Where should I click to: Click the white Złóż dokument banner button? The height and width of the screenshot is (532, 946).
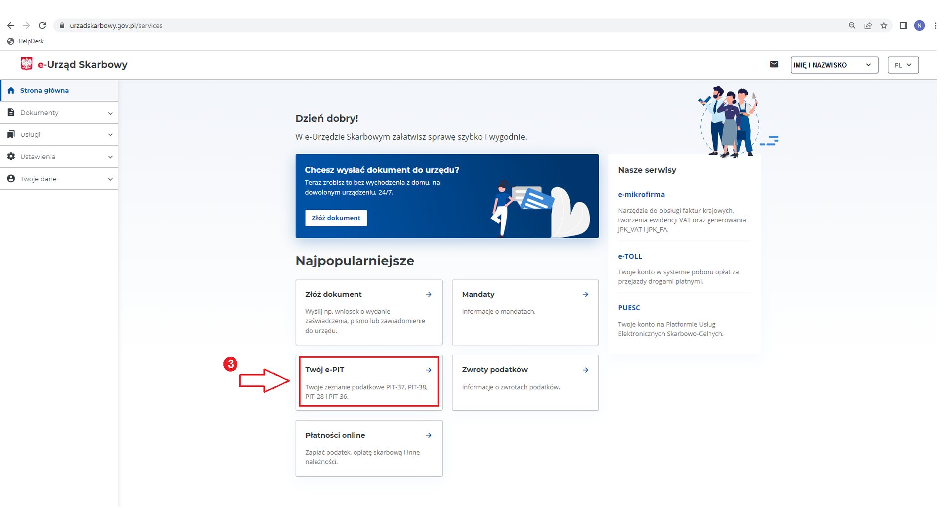[x=336, y=218]
